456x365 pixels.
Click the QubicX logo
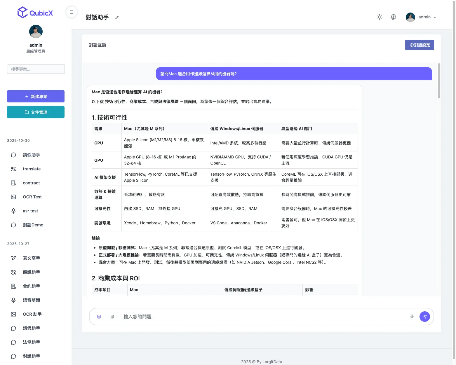coord(35,13)
